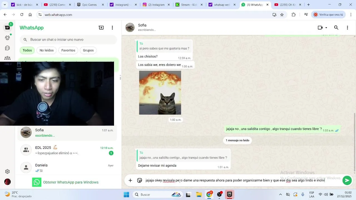Reload the web.whatsapp.com page
The image size is (356, 200).
[x=22, y=15]
